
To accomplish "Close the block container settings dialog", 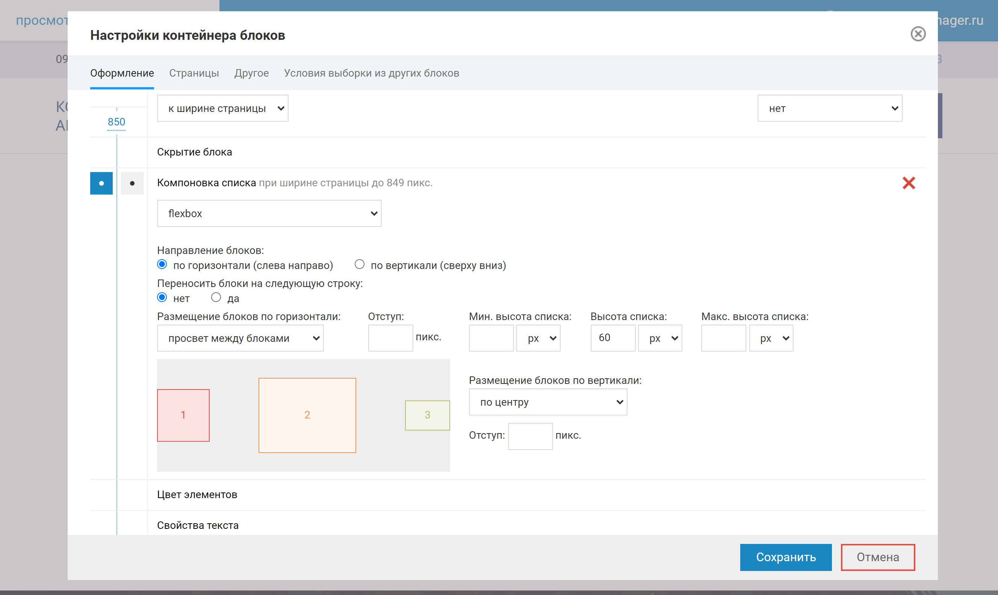I will click(918, 34).
